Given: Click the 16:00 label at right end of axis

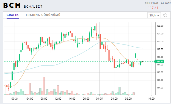Looking at the screenshot, I should (151, 99).
